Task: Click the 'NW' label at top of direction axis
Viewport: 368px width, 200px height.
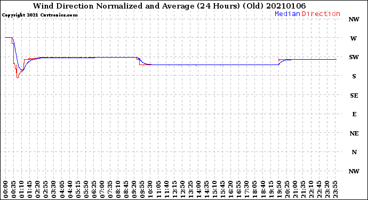Action: point(354,19)
